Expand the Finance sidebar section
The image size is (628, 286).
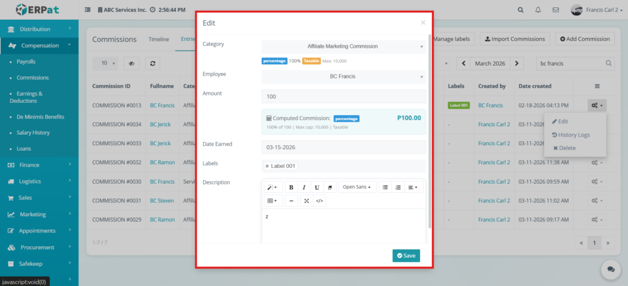[x=39, y=165]
